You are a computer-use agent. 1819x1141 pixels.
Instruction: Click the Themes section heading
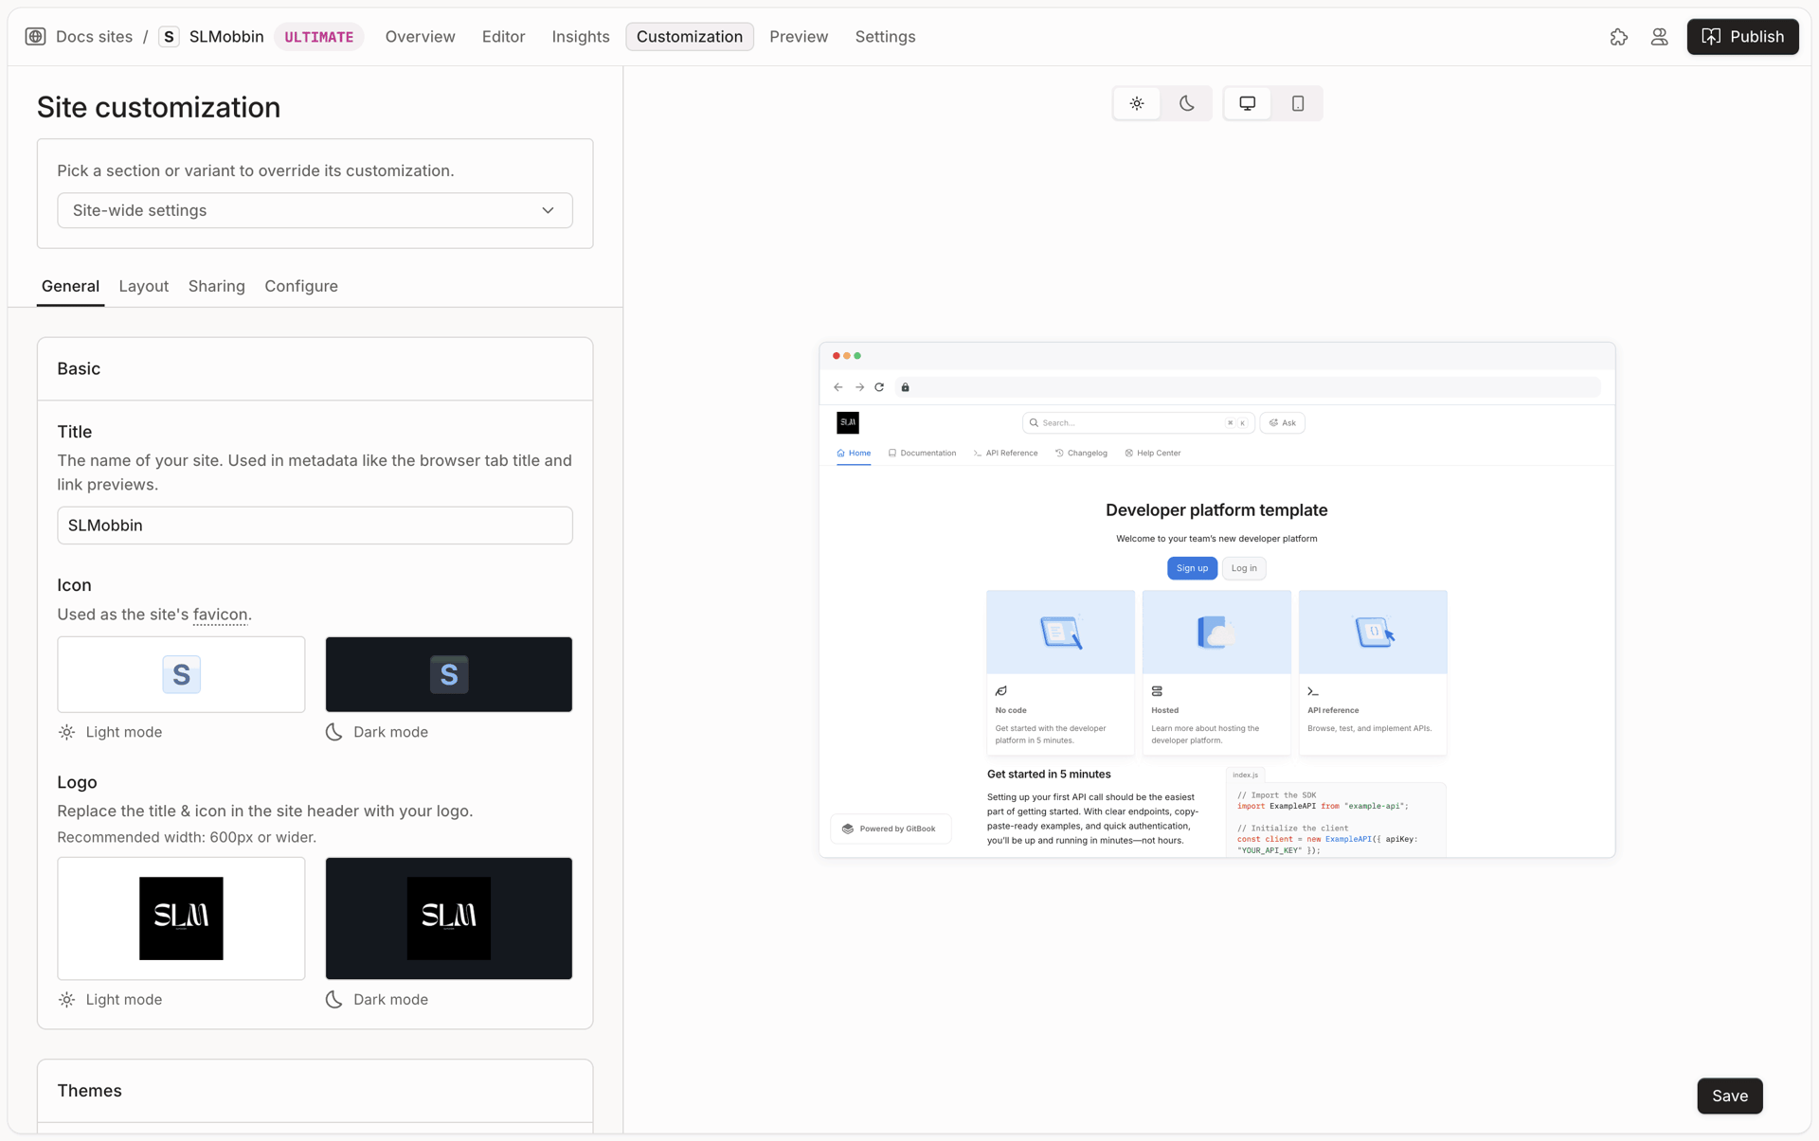point(89,1091)
